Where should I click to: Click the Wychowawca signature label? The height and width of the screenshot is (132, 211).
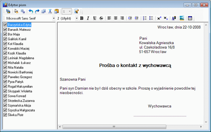click(159, 106)
